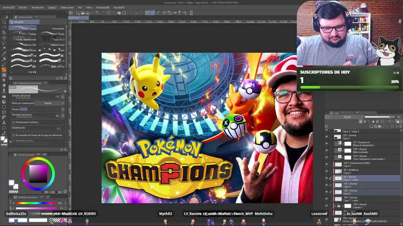Click the Undo arrow in command bar
The image size is (403, 226).
pos(97,13)
